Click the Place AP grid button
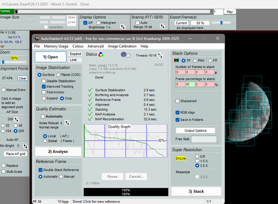The width and height of the screenshot is (278, 204). [16, 154]
